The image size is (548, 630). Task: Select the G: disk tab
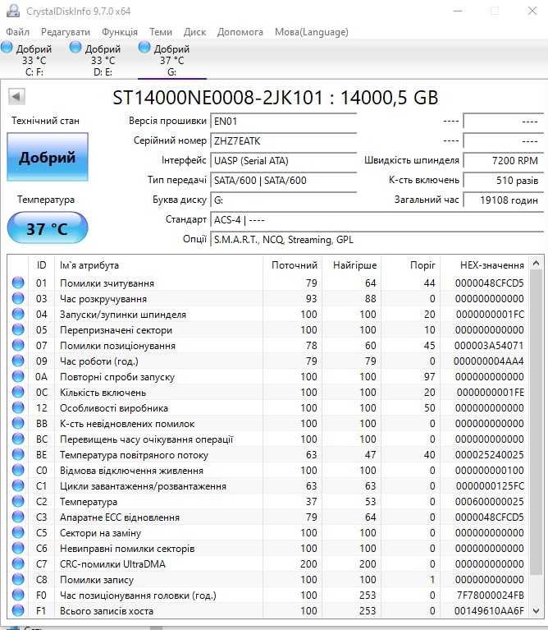click(x=171, y=59)
